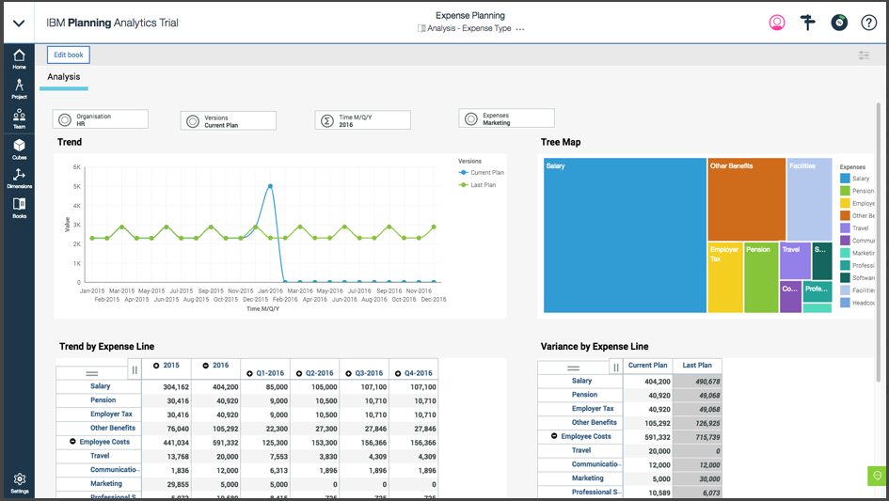Collapse the 2016 column in Trend table

tap(206, 366)
